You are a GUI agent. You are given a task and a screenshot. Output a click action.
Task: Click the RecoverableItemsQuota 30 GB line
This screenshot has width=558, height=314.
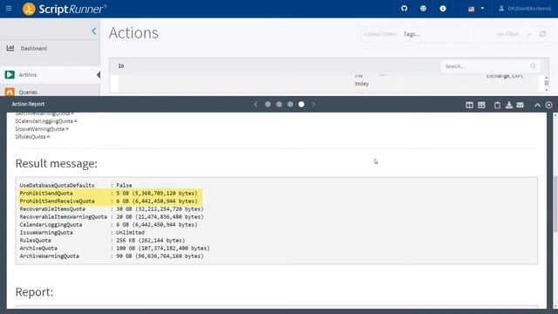point(112,209)
